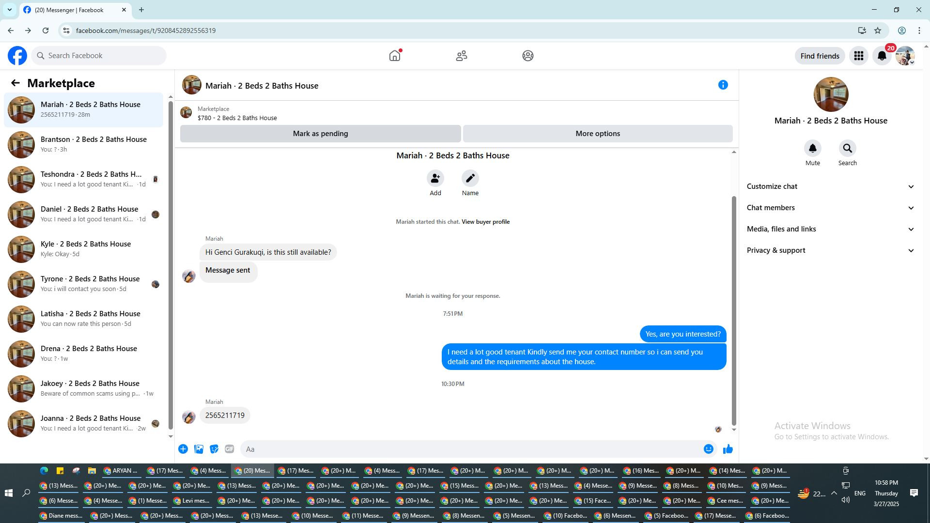
Task: Open more actions plus icon in composer
Action: point(183,449)
